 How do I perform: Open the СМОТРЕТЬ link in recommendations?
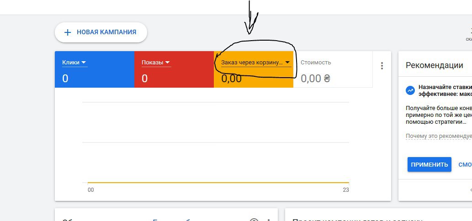465,164
